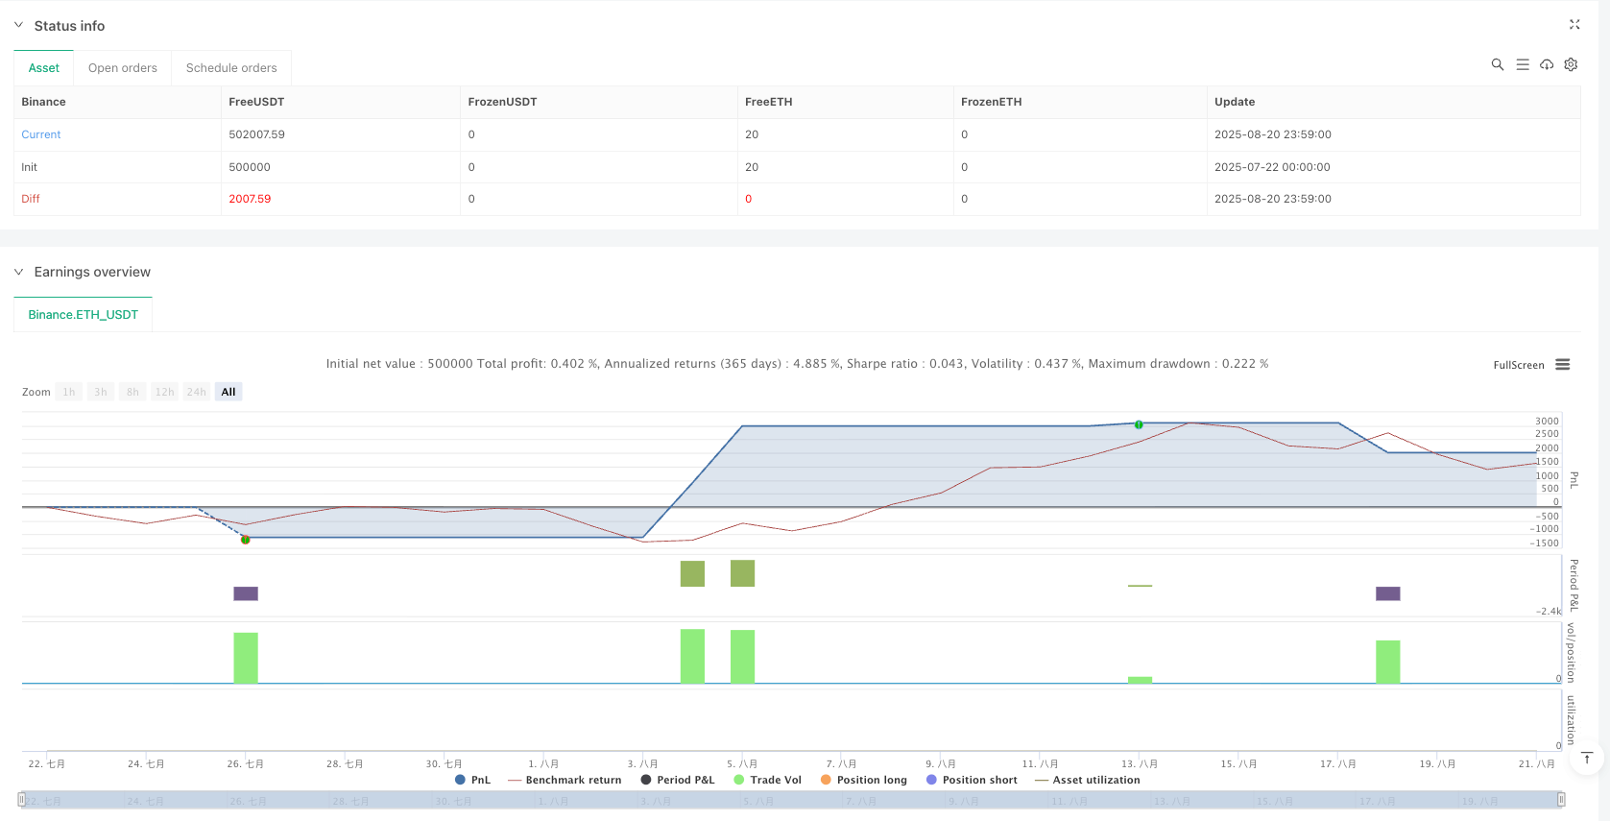Image resolution: width=1610 pixels, height=821 pixels.
Task: Click left handle of chart range slider
Action: click(22, 799)
